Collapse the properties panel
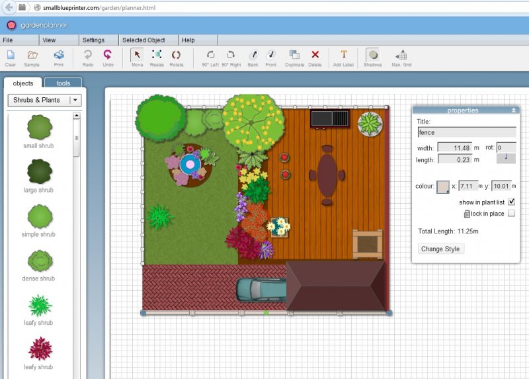The width and height of the screenshot is (529, 379). tap(514, 110)
